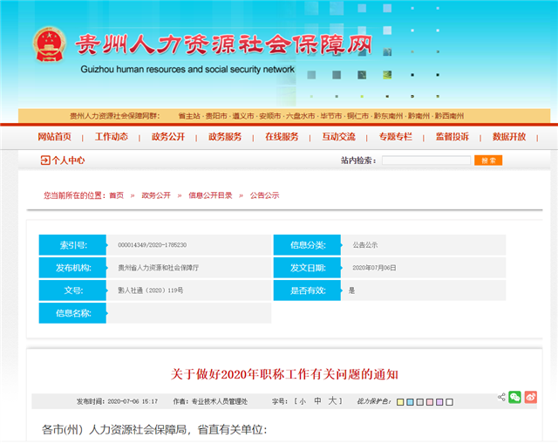
Task: Click the article title 关于做好2020年职称工作有关问题的通知
Action: click(284, 374)
